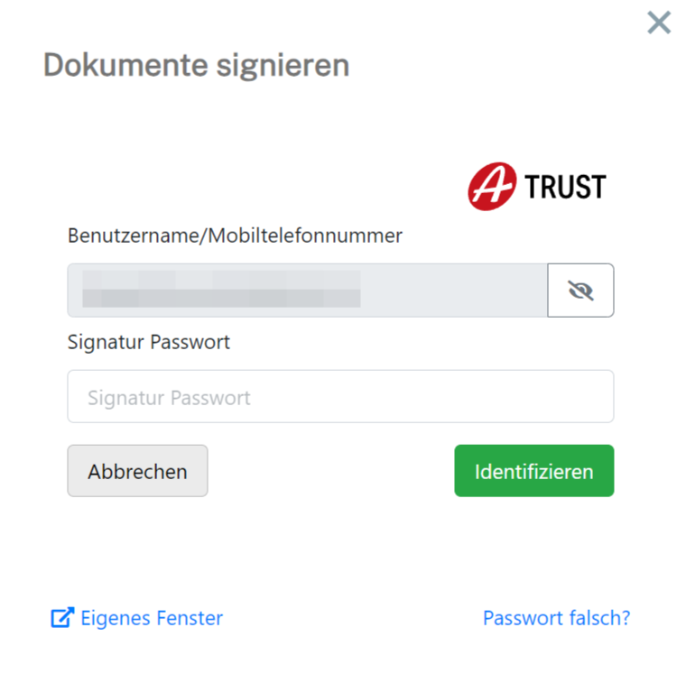Image resolution: width=686 pixels, height=683 pixels.
Task: Cancel signing via Abbrechen
Action: point(137,470)
